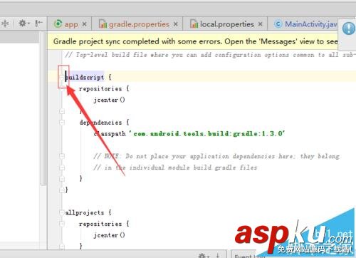
Task: Click fold end marker after first jcenter()
Action: coord(62,111)
